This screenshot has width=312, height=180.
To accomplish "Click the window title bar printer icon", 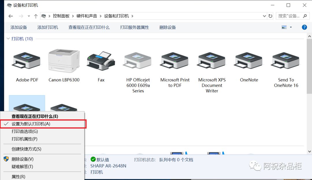I will pos(9,5).
